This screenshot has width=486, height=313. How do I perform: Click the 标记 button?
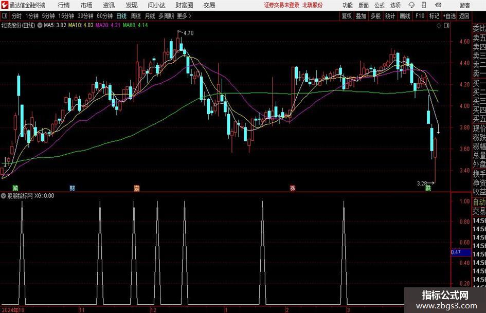pos(434,16)
